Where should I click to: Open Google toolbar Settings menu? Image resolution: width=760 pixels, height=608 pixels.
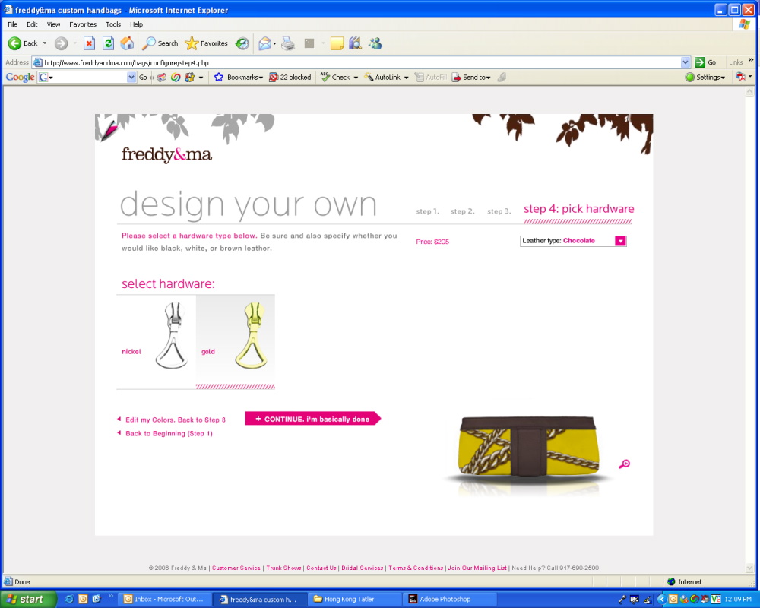click(x=705, y=77)
